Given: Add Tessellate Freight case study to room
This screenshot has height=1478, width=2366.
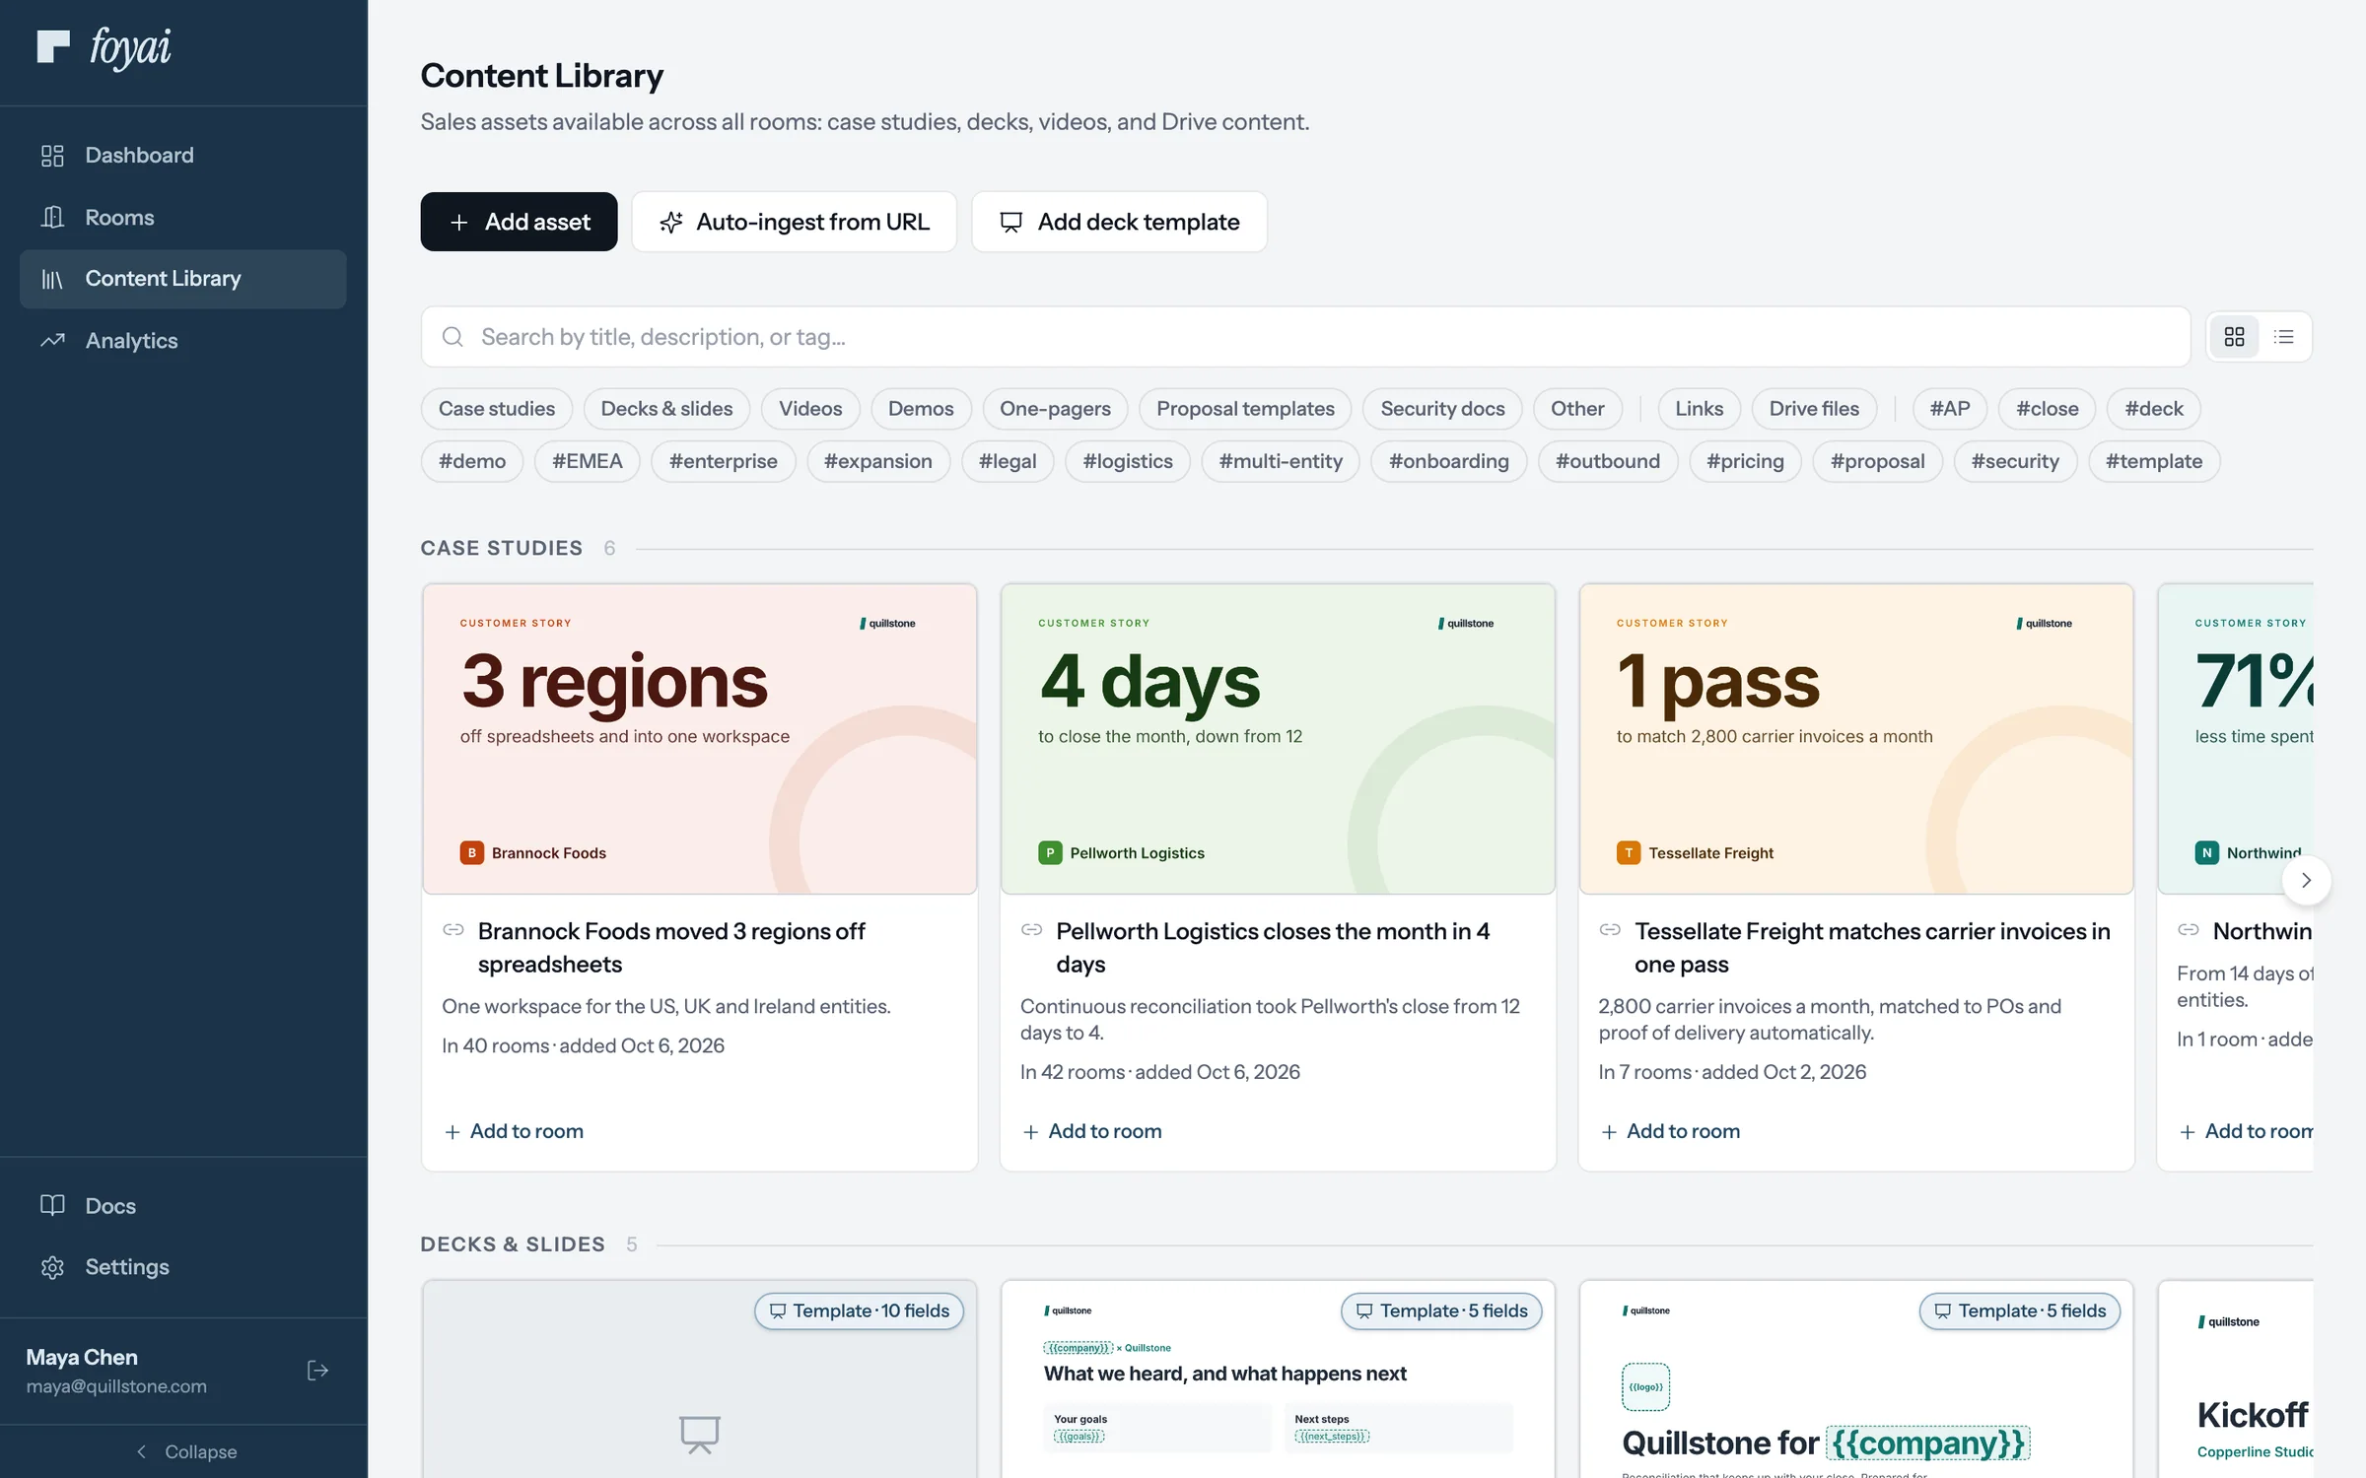Looking at the screenshot, I should pos(1671,1131).
